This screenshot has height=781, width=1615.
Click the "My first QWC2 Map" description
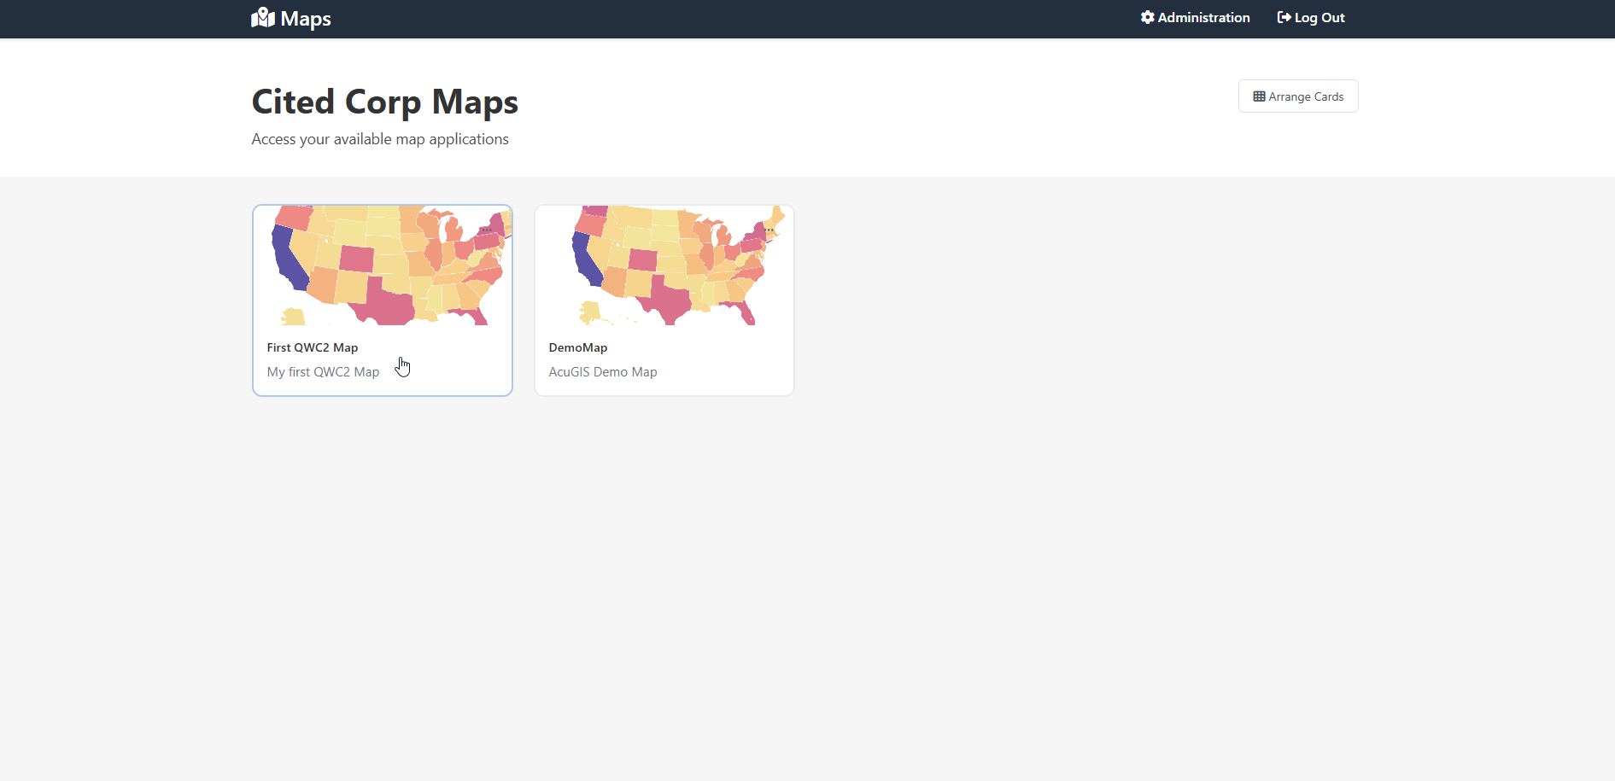click(323, 372)
